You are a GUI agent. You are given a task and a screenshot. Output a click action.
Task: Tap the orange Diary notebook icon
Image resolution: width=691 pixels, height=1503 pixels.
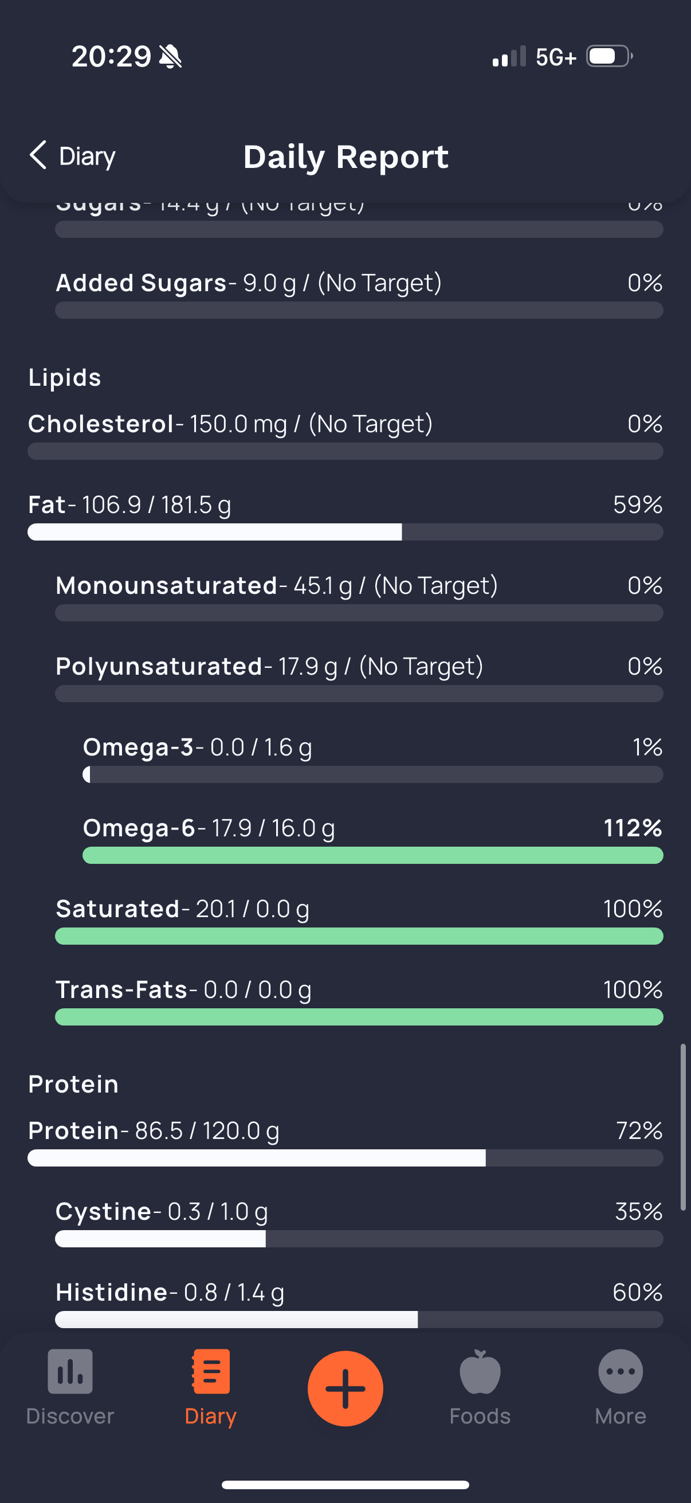[x=210, y=1371]
